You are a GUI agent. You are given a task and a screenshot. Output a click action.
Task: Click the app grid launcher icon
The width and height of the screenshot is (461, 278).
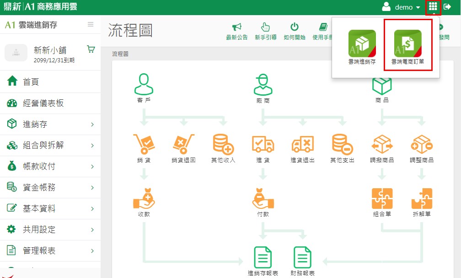coord(433,7)
